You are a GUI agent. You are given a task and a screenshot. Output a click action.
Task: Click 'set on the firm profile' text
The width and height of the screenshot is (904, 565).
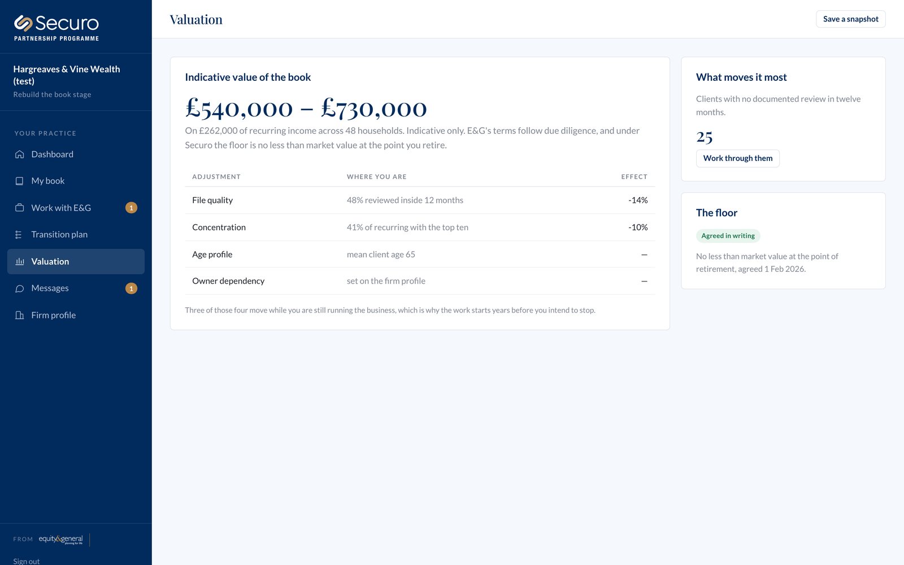click(386, 281)
